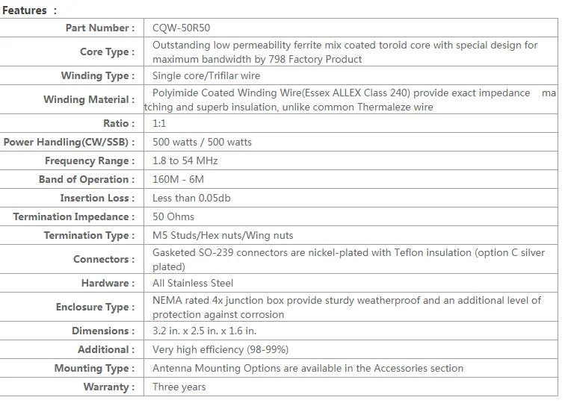Select the Three years warranty value
Image resolution: width=565 pixels, height=406 pixels.
click(x=179, y=387)
